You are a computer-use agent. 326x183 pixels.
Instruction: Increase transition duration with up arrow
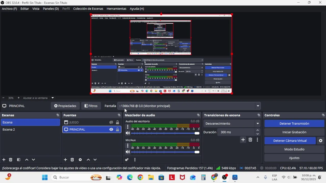[x=257, y=130]
